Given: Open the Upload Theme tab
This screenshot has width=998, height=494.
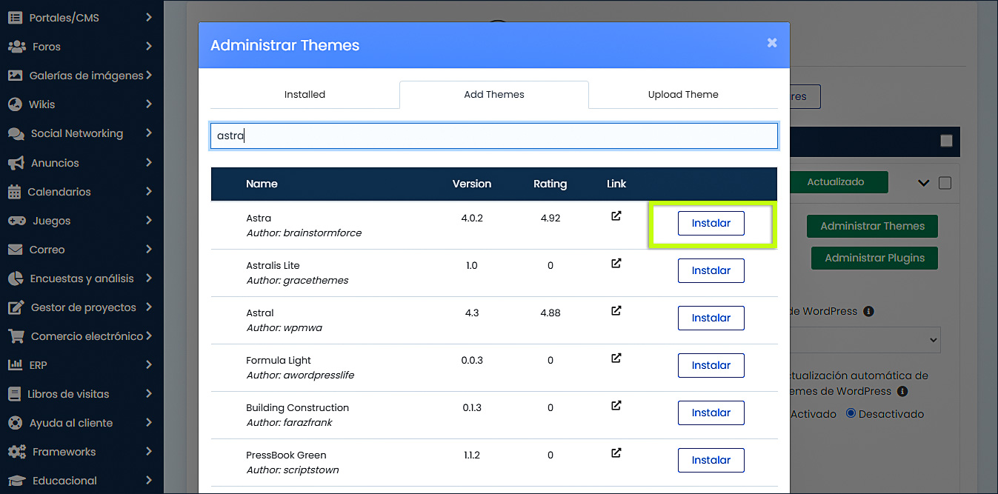Looking at the screenshot, I should [x=682, y=94].
